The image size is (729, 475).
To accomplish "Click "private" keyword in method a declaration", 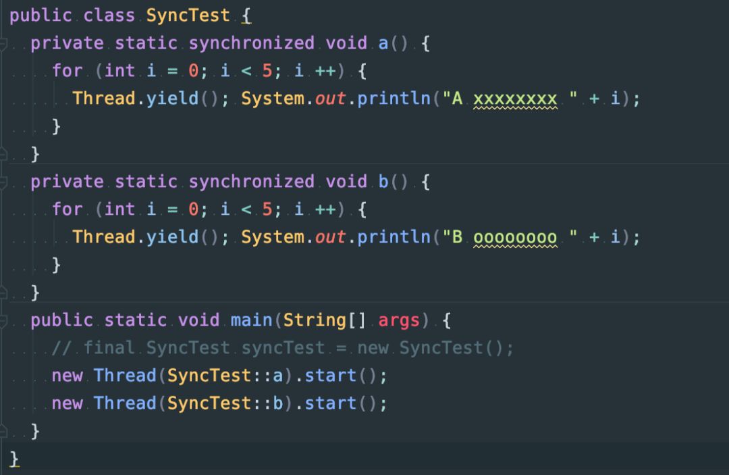I will tap(67, 43).
